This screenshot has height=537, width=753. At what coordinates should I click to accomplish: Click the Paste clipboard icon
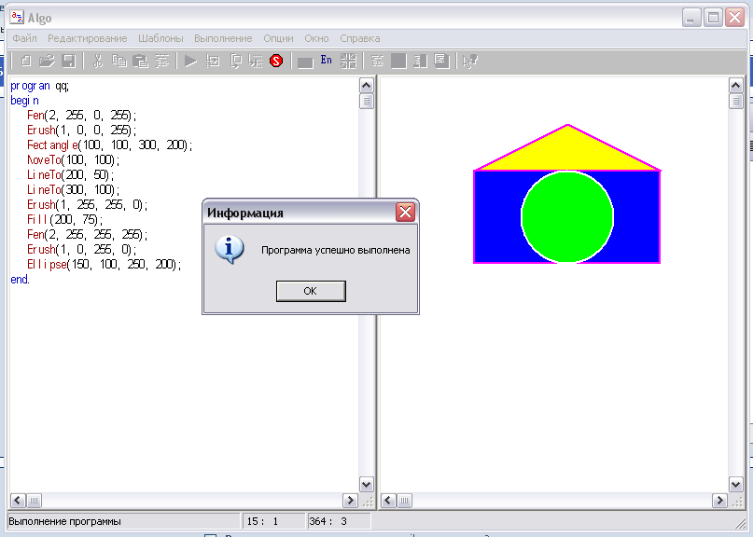click(140, 62)
